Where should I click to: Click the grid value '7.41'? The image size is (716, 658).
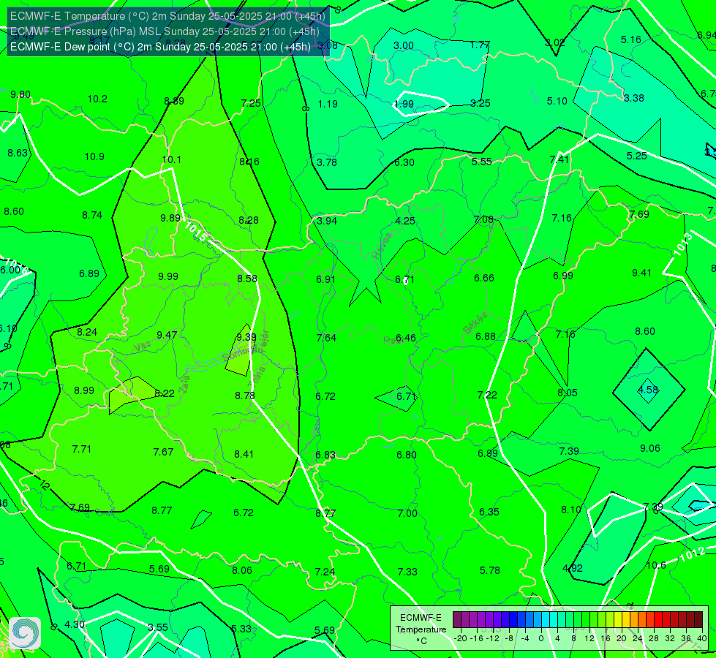[x=559, y=159]
